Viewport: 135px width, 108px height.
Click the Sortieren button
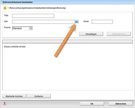(x=39, y=96)
